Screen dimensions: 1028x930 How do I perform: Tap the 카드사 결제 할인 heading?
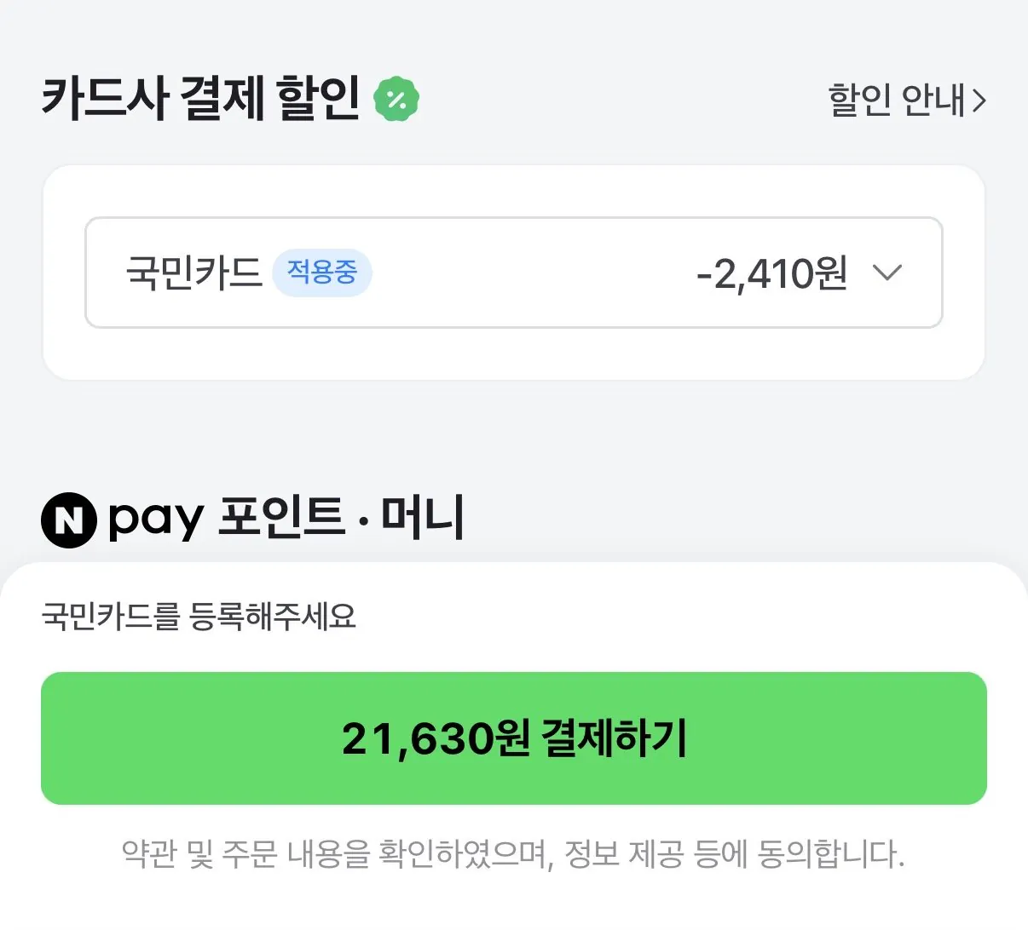click(x=201, y=99)
